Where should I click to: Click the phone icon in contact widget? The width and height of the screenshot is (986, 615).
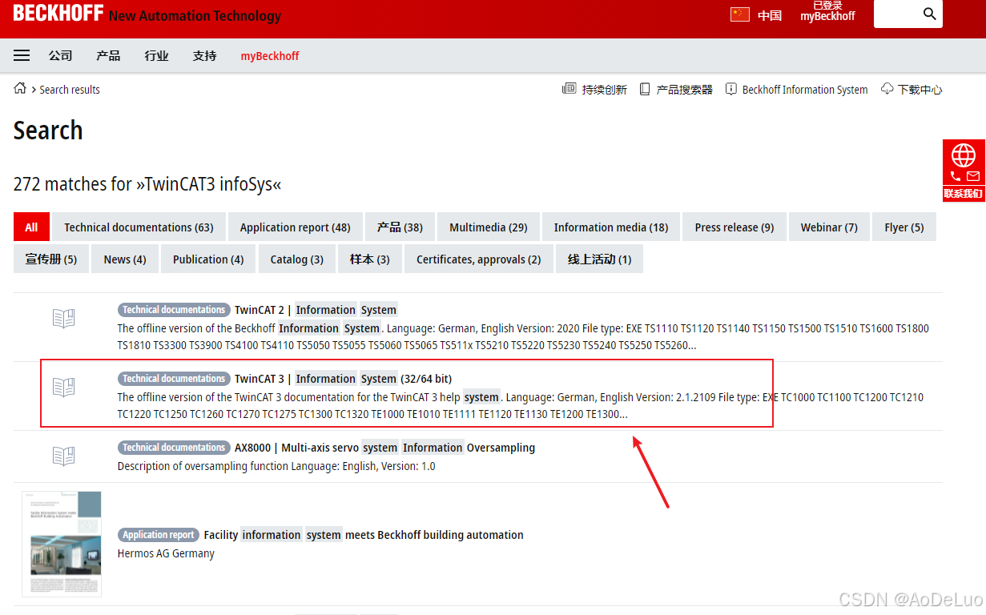(956, 176)
